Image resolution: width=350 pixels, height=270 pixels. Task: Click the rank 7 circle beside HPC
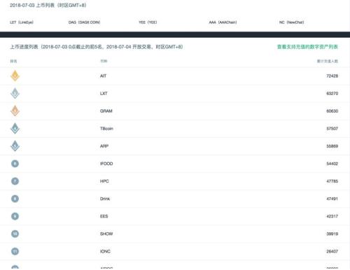click(15, 181)
